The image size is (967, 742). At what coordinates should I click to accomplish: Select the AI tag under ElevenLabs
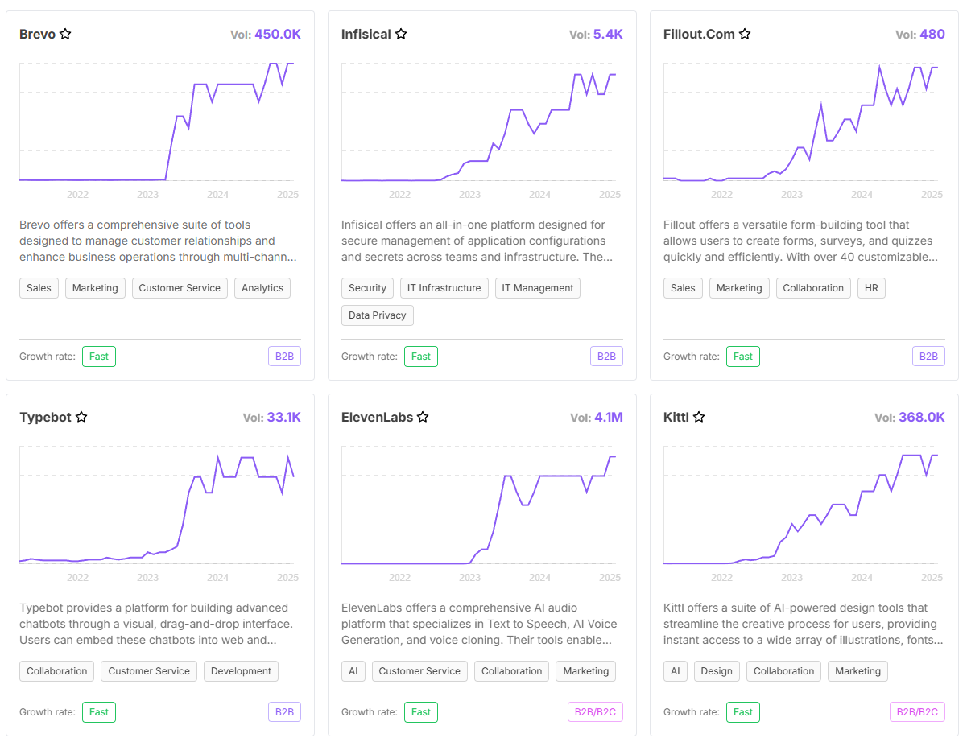[x=353, y=670]
